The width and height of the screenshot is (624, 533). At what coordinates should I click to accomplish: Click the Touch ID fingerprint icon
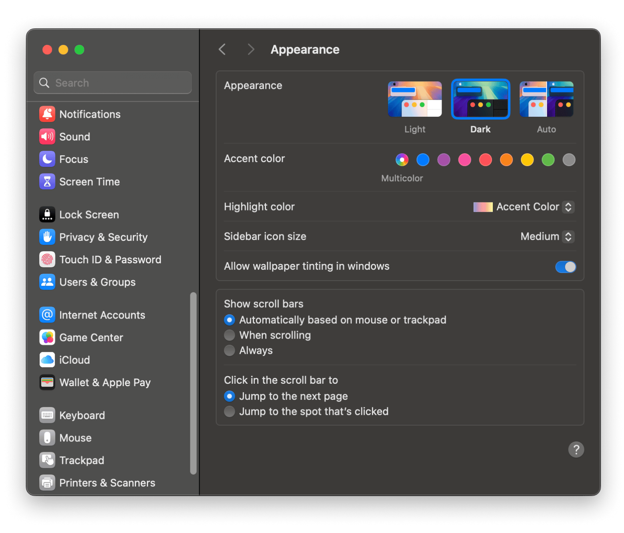pyautogui.click(x=47, y=260)
